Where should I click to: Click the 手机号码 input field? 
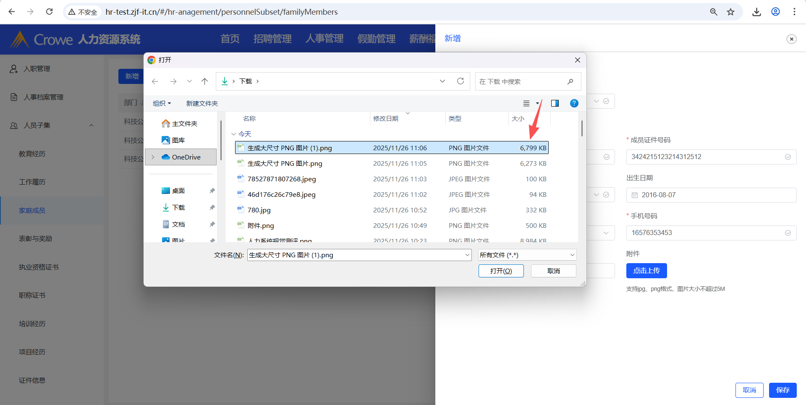(x=711, y=233)
